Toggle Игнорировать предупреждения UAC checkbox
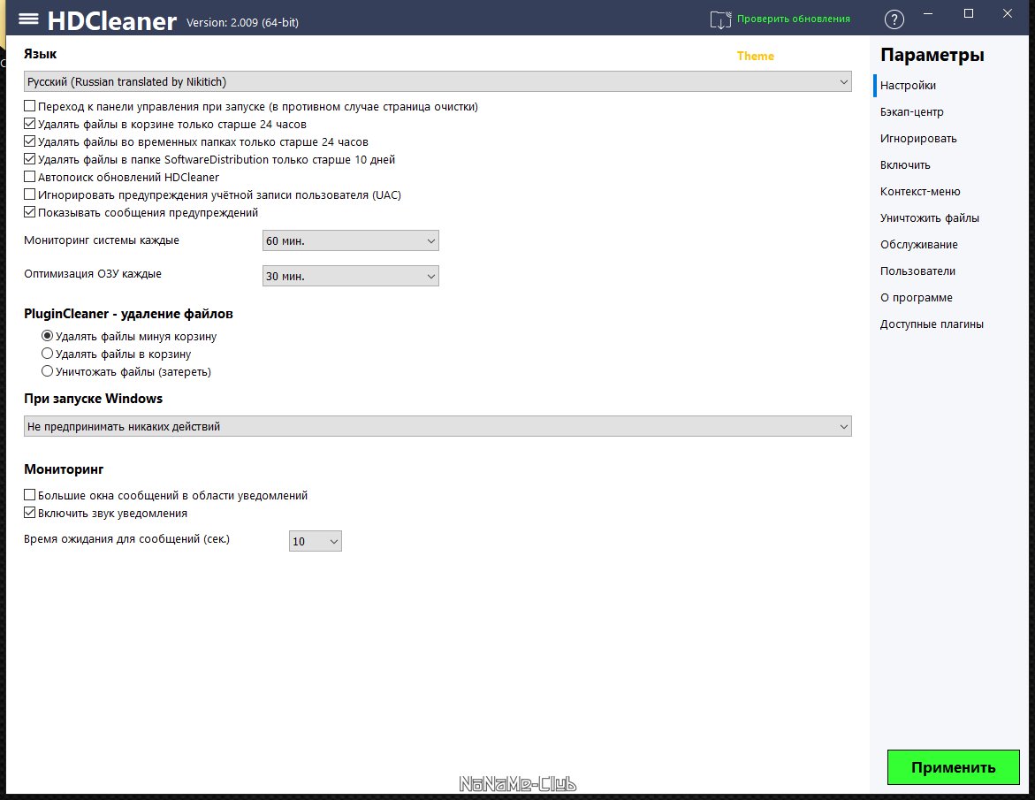1035x800 pixels. click(x=30, y=195)
